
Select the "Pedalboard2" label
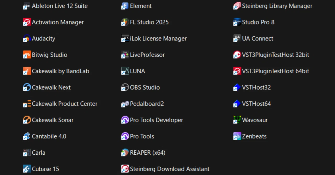147,104
